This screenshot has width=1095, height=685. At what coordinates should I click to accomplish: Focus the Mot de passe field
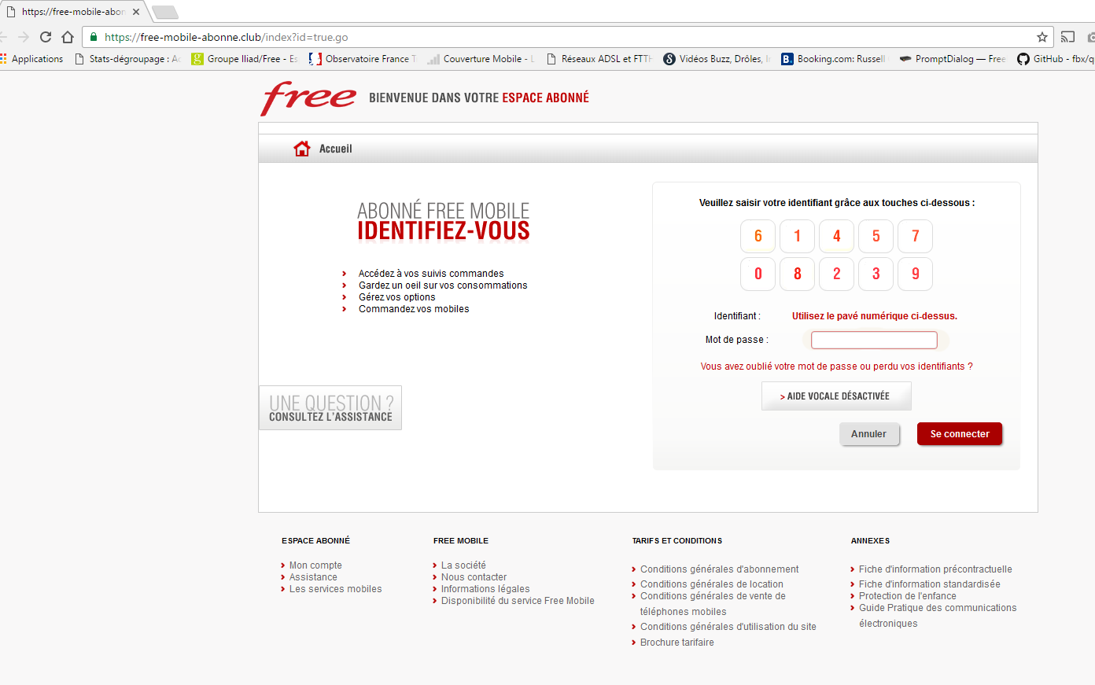tap(874, 340)
